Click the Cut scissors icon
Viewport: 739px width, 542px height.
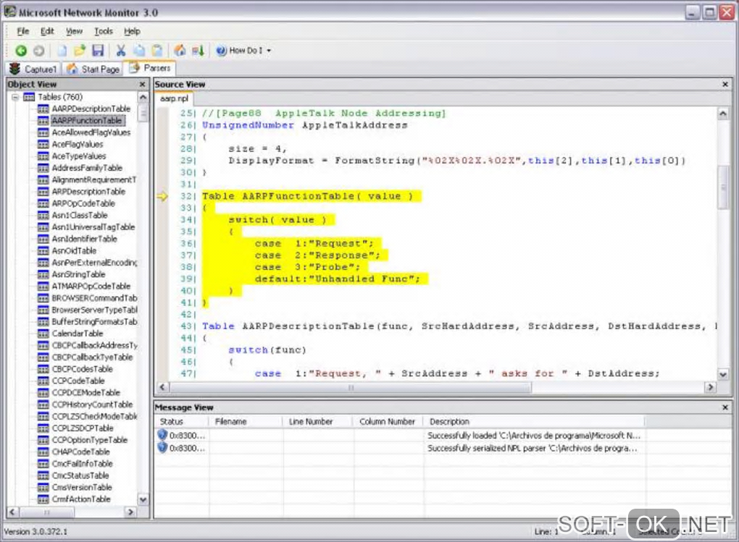point(121,51)
